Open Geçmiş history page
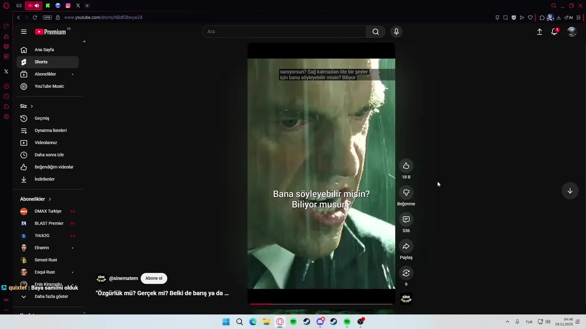Image resolution: width=586 pixels, height=329 pixels. tap(48, 118)
